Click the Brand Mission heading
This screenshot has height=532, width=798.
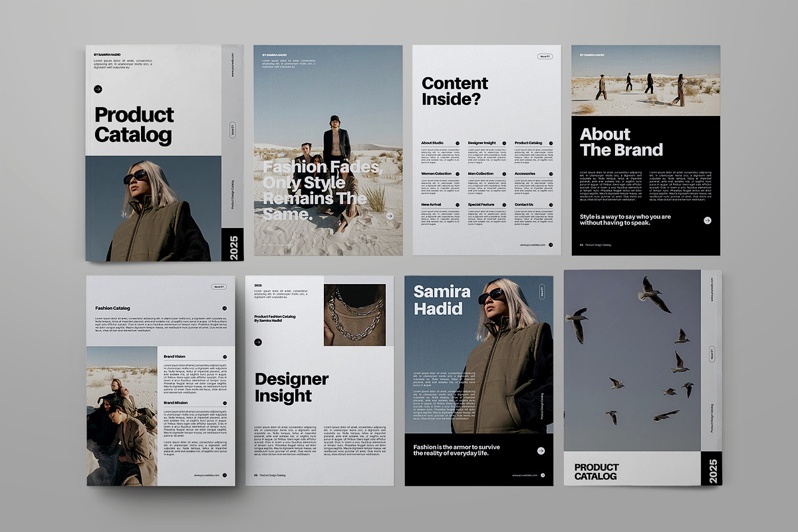click(176, 403)
